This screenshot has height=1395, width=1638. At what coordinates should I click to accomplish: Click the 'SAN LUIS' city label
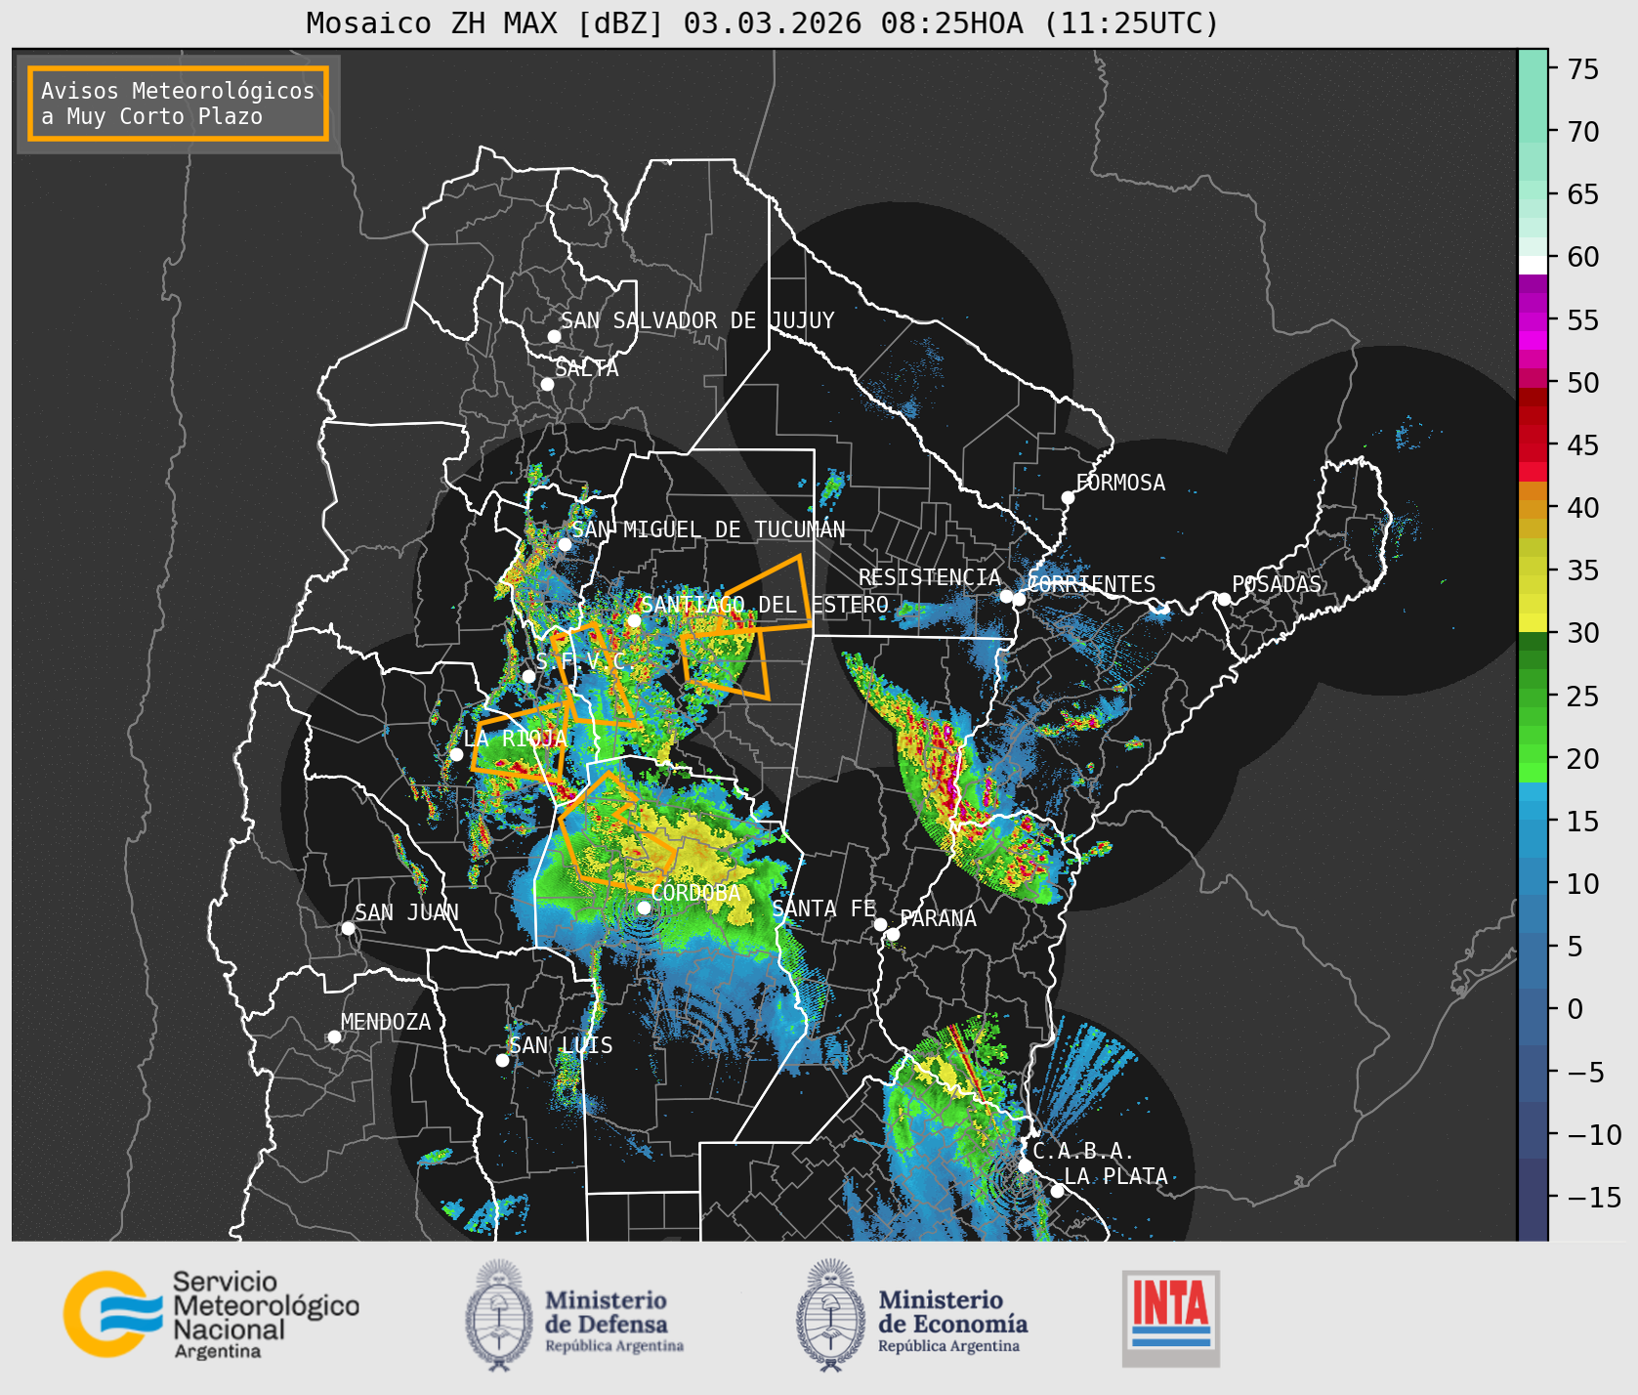pyautogui.click(x=561, y=1045)
